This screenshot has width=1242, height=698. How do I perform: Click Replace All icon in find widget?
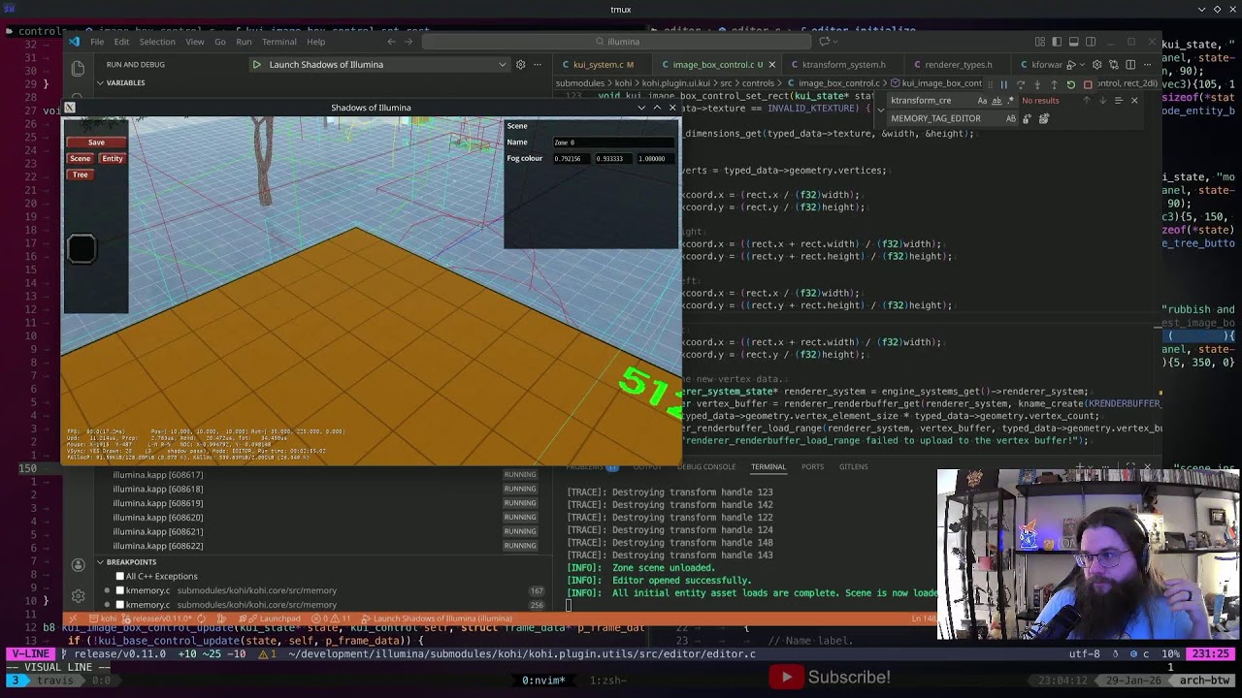pyautogui.click(x=1044, y=118)
